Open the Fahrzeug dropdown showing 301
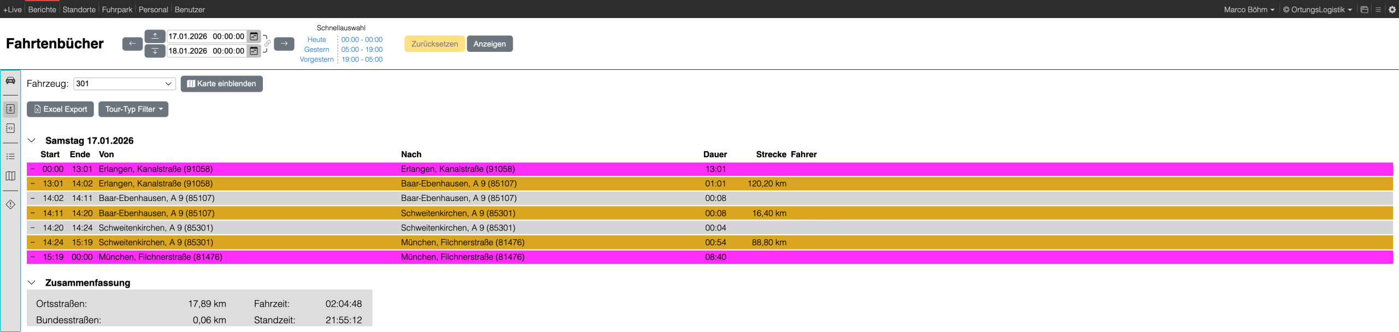Viewport: 1399px width, 332px height. (x=124, y=84)
